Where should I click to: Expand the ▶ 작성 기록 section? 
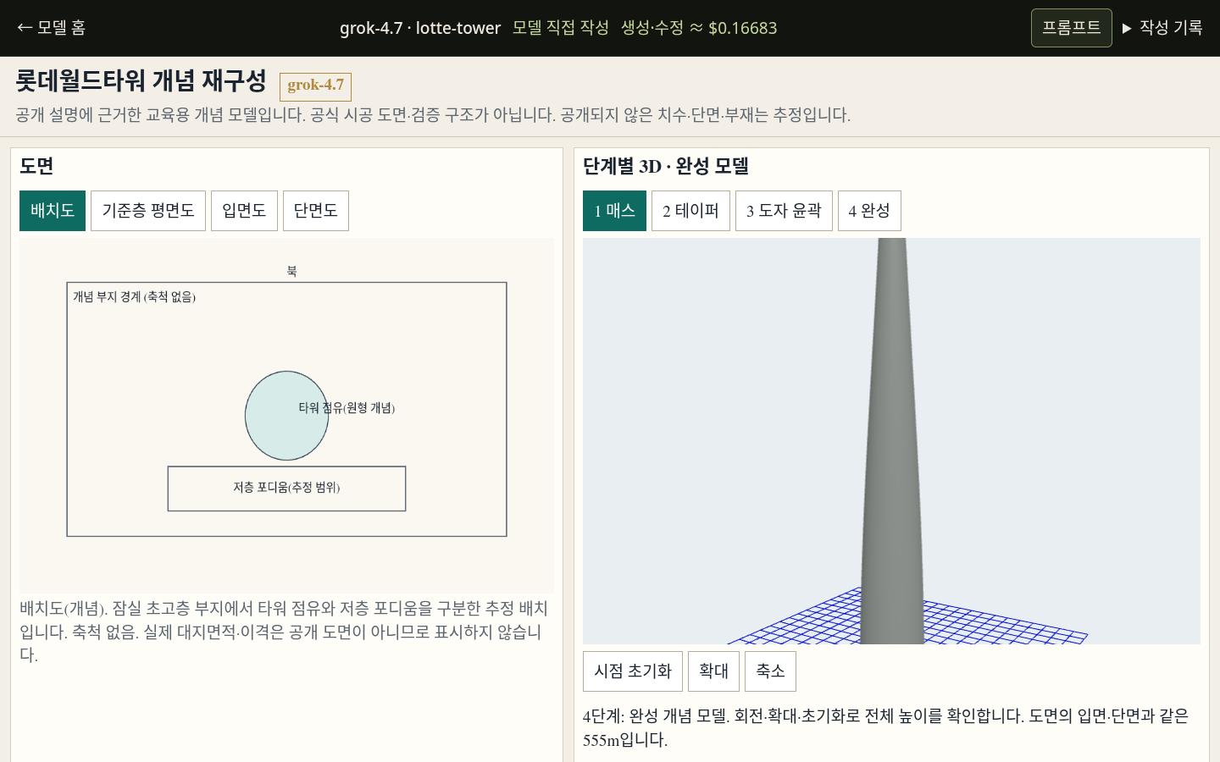click(1162, 28)
